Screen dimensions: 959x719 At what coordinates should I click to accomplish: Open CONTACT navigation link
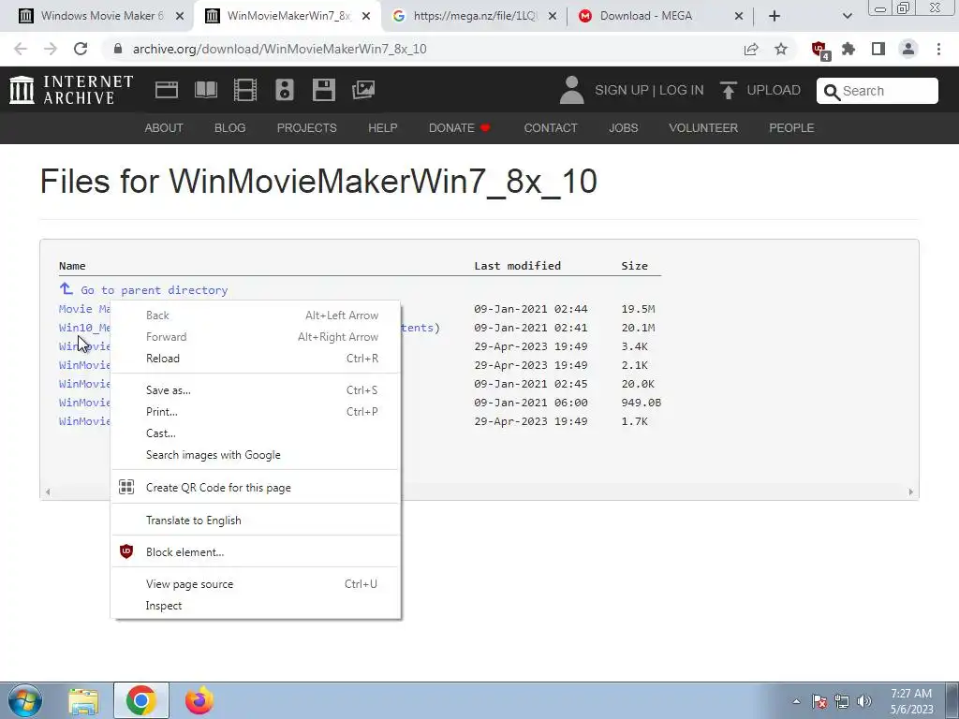click(x=551, y=128)
